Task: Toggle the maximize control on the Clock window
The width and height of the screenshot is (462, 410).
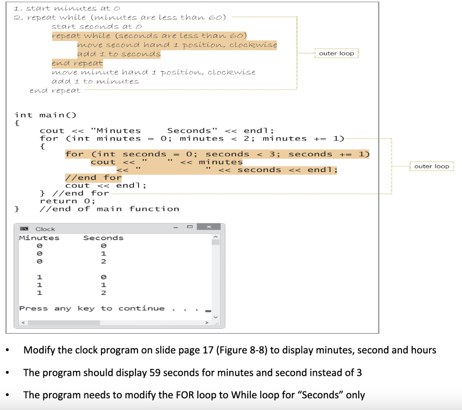Action: tap(190, 227)
